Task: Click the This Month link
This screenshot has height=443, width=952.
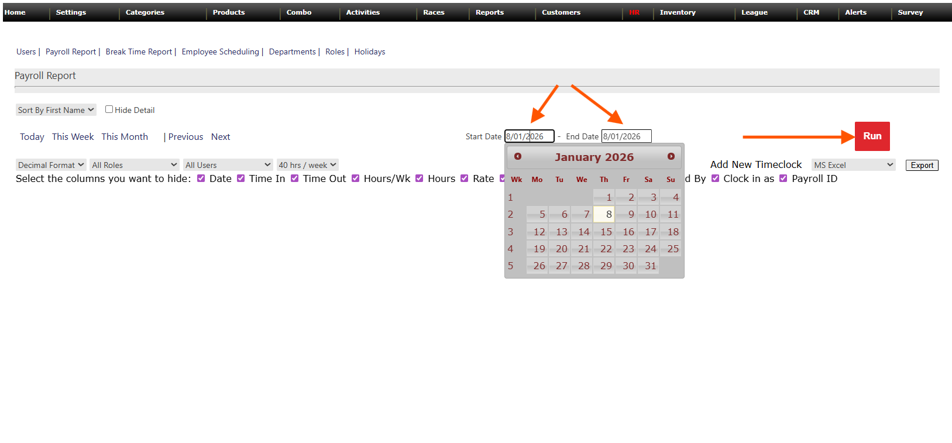Action: [x=125, y=136]
